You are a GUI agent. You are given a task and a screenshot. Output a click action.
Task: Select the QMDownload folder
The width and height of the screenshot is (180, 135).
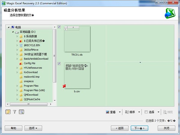pyautogui.click(x=31, y=95)
